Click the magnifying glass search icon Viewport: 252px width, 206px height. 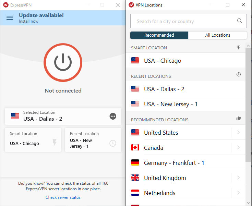click(240, 21)
